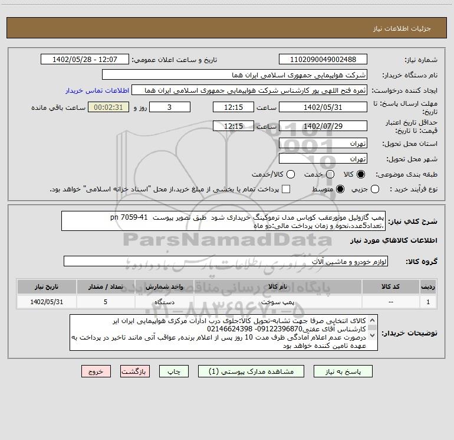The image size is (454, 440).
Task: Click the نام کالا column header
Action: click(x=278, y=286)
